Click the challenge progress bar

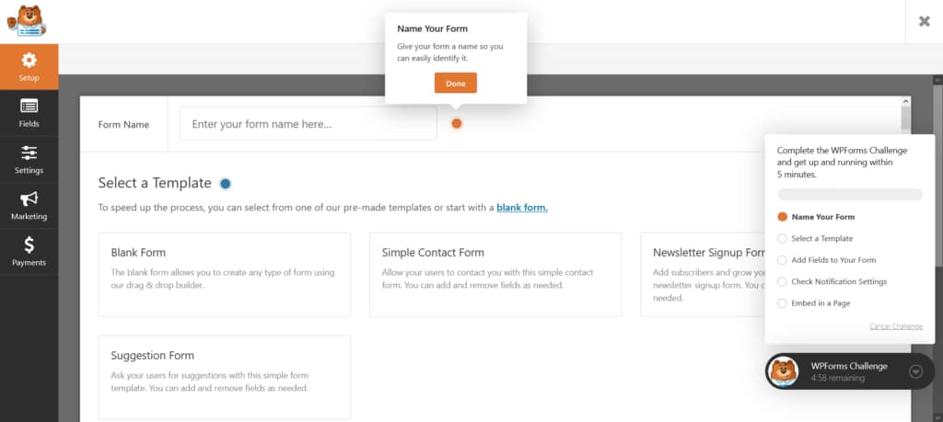[850, 195]
